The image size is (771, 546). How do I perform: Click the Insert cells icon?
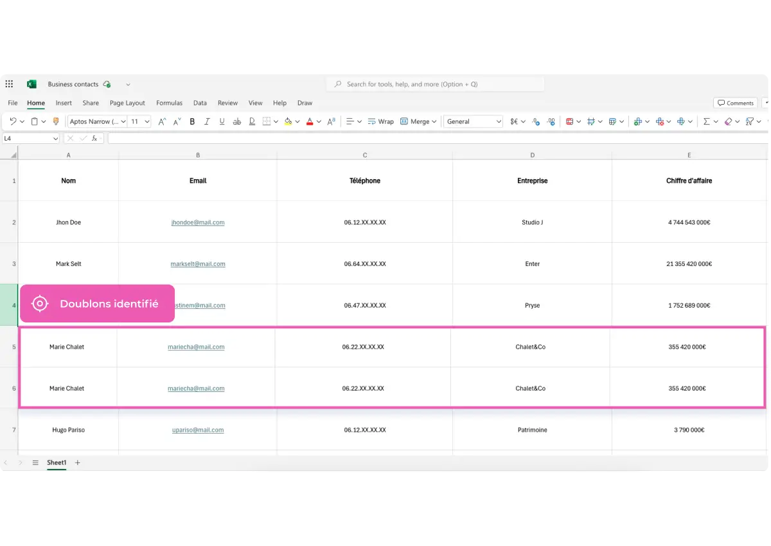tap(638, 121)
